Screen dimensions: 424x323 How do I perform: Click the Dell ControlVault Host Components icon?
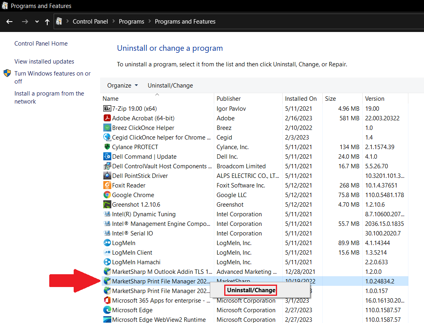(107, 166)
